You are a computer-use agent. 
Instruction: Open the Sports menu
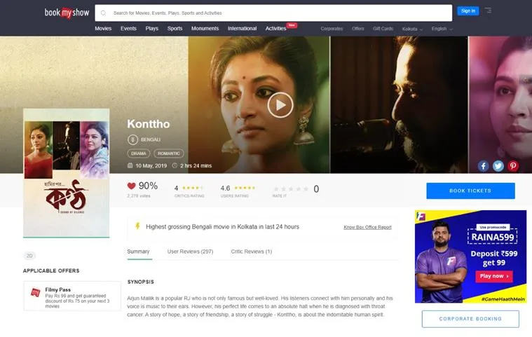(175, 29)
